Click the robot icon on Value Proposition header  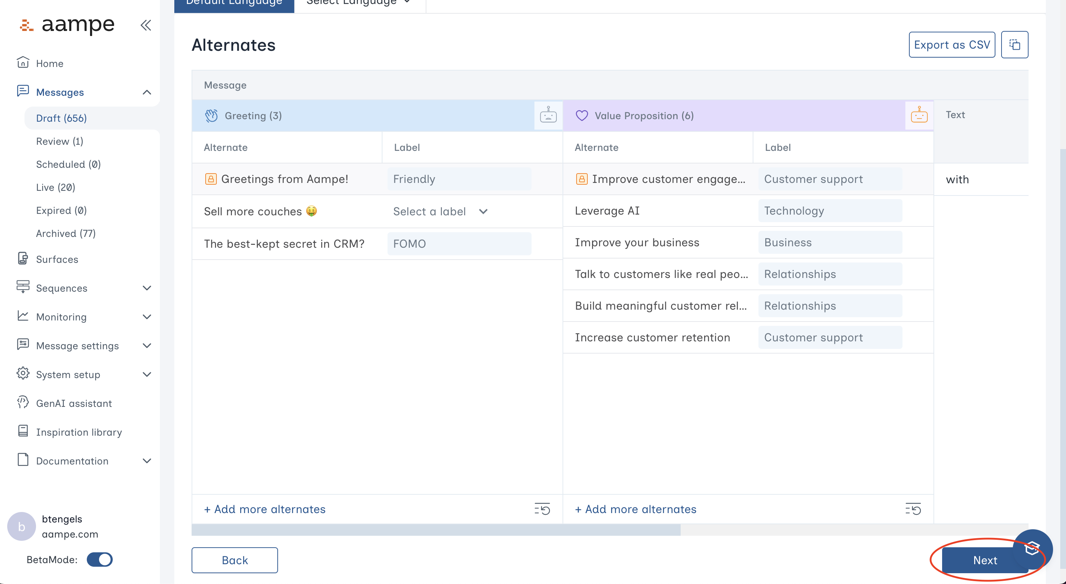click(x=919, y=116)
